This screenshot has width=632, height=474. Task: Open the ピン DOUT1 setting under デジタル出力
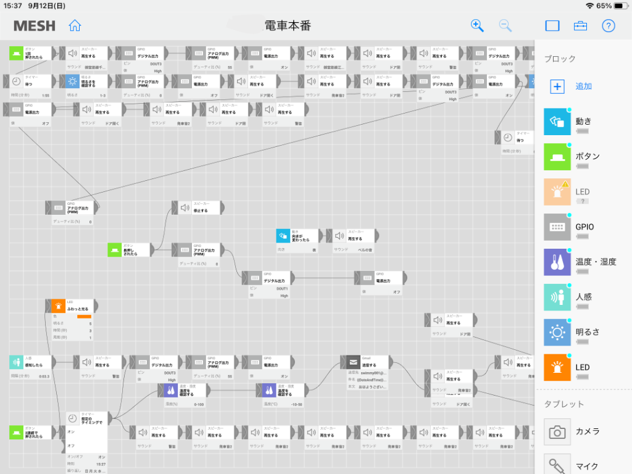click(x=269, y=289)
